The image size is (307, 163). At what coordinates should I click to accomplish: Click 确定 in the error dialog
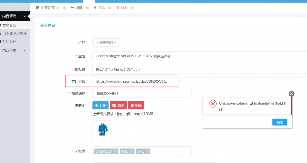click(x=280, y=122)
